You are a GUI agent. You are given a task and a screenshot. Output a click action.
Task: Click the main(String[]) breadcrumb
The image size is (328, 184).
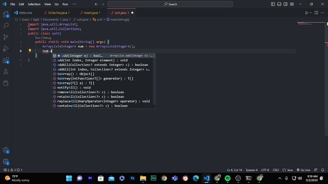(x=118, y=19)
